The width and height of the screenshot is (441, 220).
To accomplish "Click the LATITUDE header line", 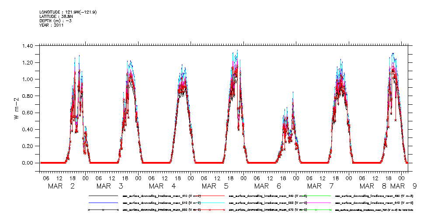I will click(x=57, y=16).
